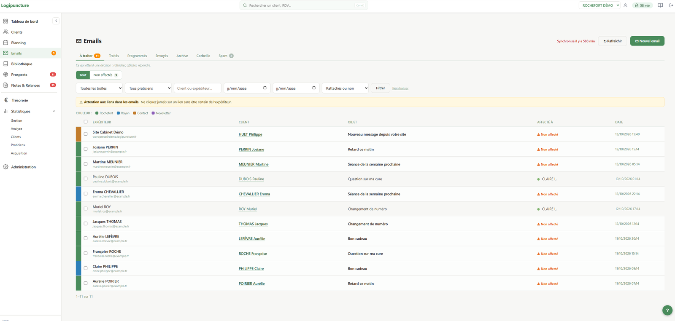Screen dimensions: 675x321
Task: Click the 58 min session lock badge
Action: pyautogui.click(x=643, y=5)
